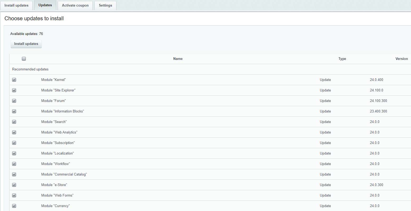Click the Recommended updates group row

[210, 69]
